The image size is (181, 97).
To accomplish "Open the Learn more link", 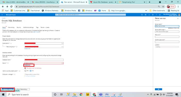I will [37, 32].
